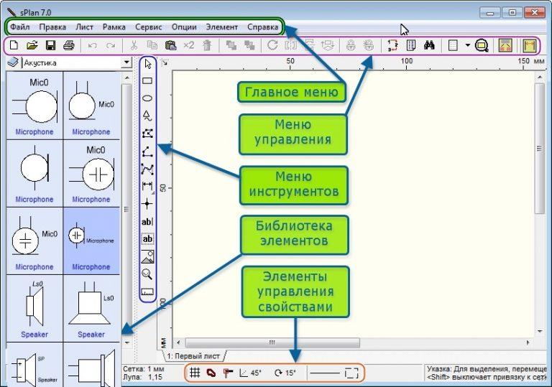Toggle the 45° angle snap

pyautogui.click(x=250, y=373)
